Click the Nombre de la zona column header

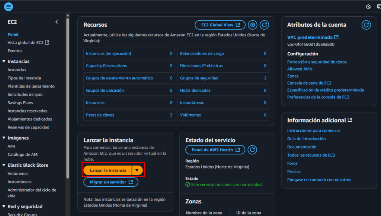204,213
